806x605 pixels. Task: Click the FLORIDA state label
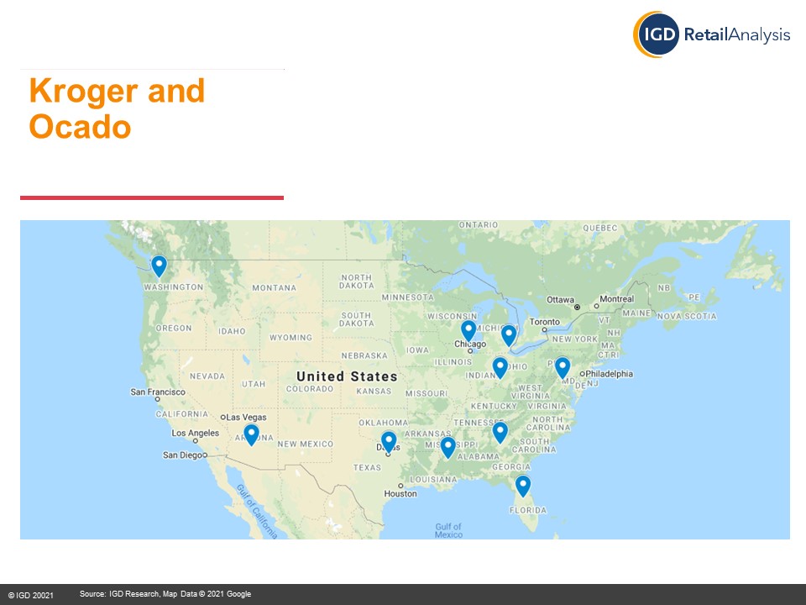528,510
